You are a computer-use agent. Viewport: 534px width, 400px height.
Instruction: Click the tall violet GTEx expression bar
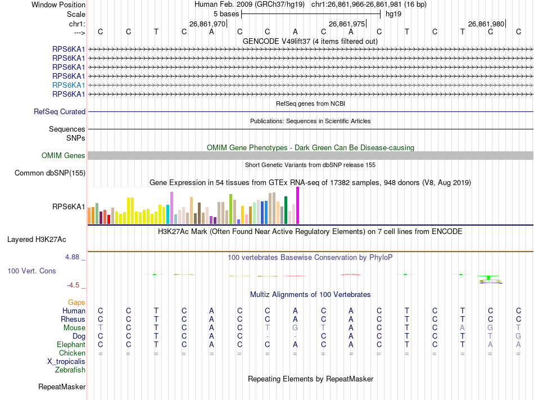(171, 208)
